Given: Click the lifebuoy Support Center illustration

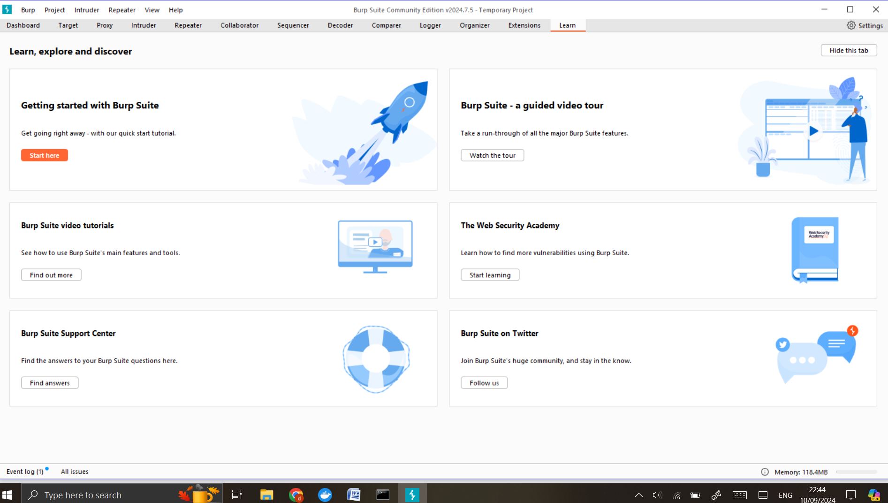Looking at the screenshot, I should point(376,359).
